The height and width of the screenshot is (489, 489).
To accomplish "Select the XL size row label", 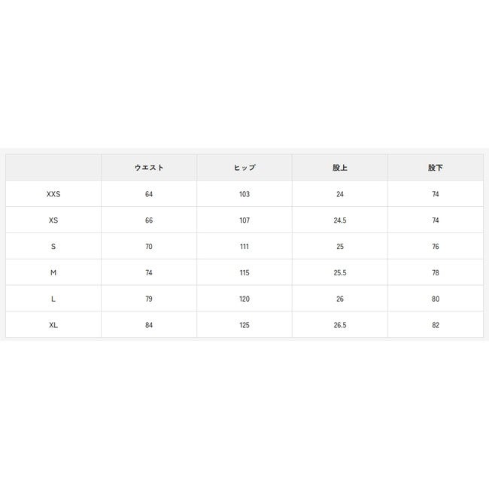I will [53, 325].
